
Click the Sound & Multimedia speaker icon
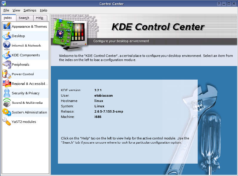click(7, 103)
